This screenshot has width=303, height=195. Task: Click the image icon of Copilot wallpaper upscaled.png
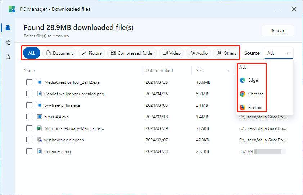(40, 94)
